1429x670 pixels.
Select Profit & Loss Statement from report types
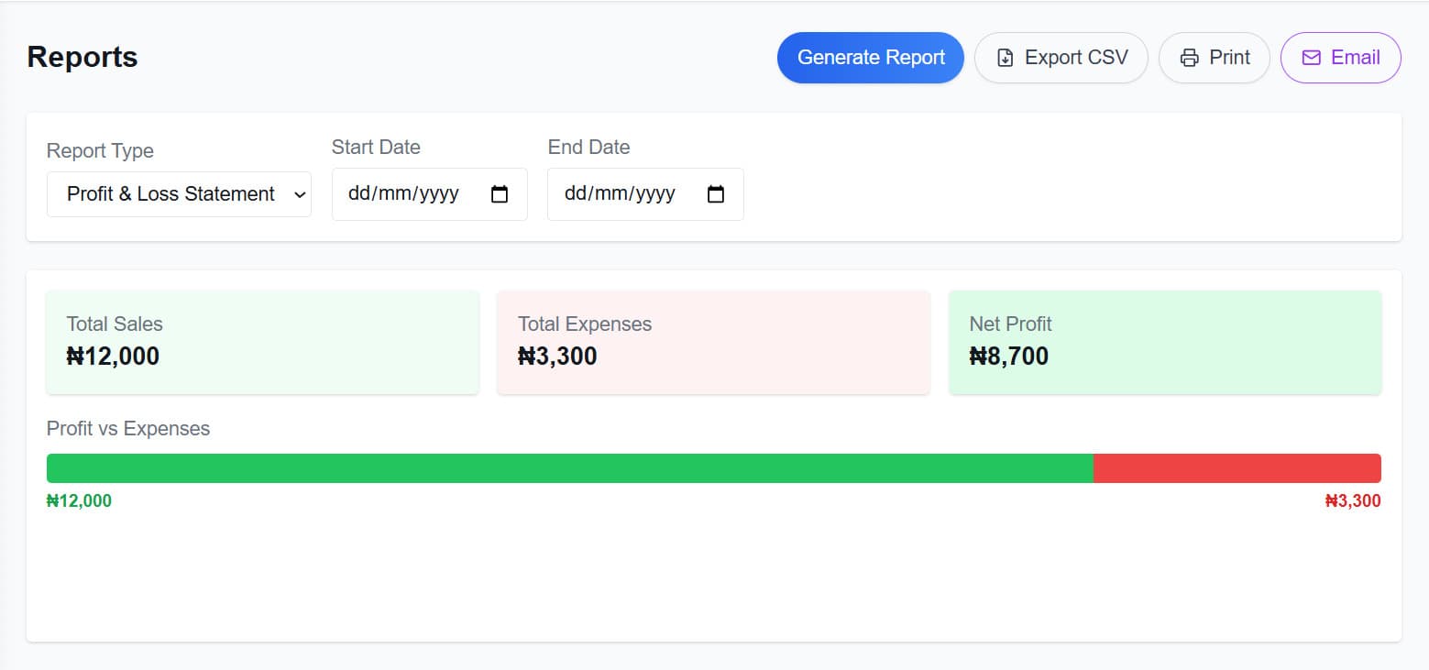[170, 194]
